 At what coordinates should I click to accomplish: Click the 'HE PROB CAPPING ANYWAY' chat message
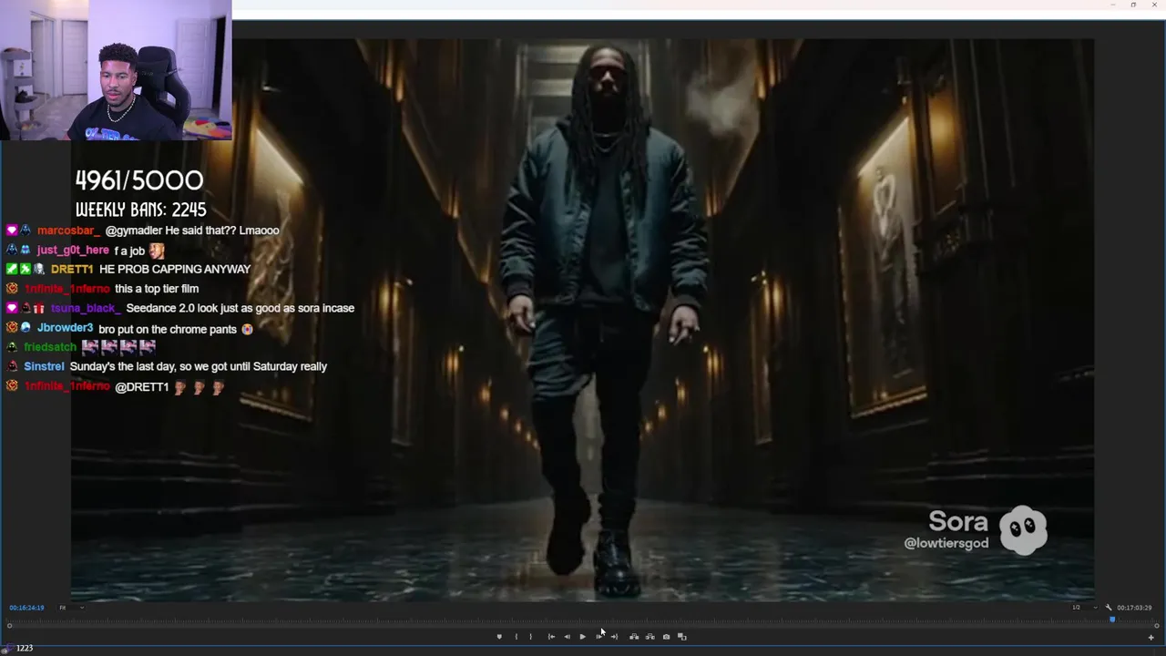coord(175,270)
